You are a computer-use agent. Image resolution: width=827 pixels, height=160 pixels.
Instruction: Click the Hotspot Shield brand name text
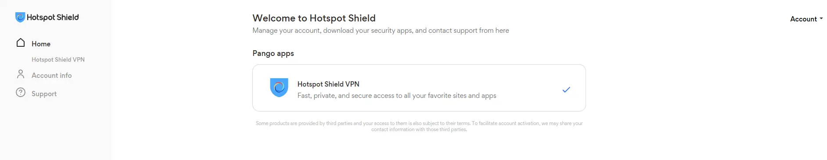pyautogui.click(x=53, y=17)
